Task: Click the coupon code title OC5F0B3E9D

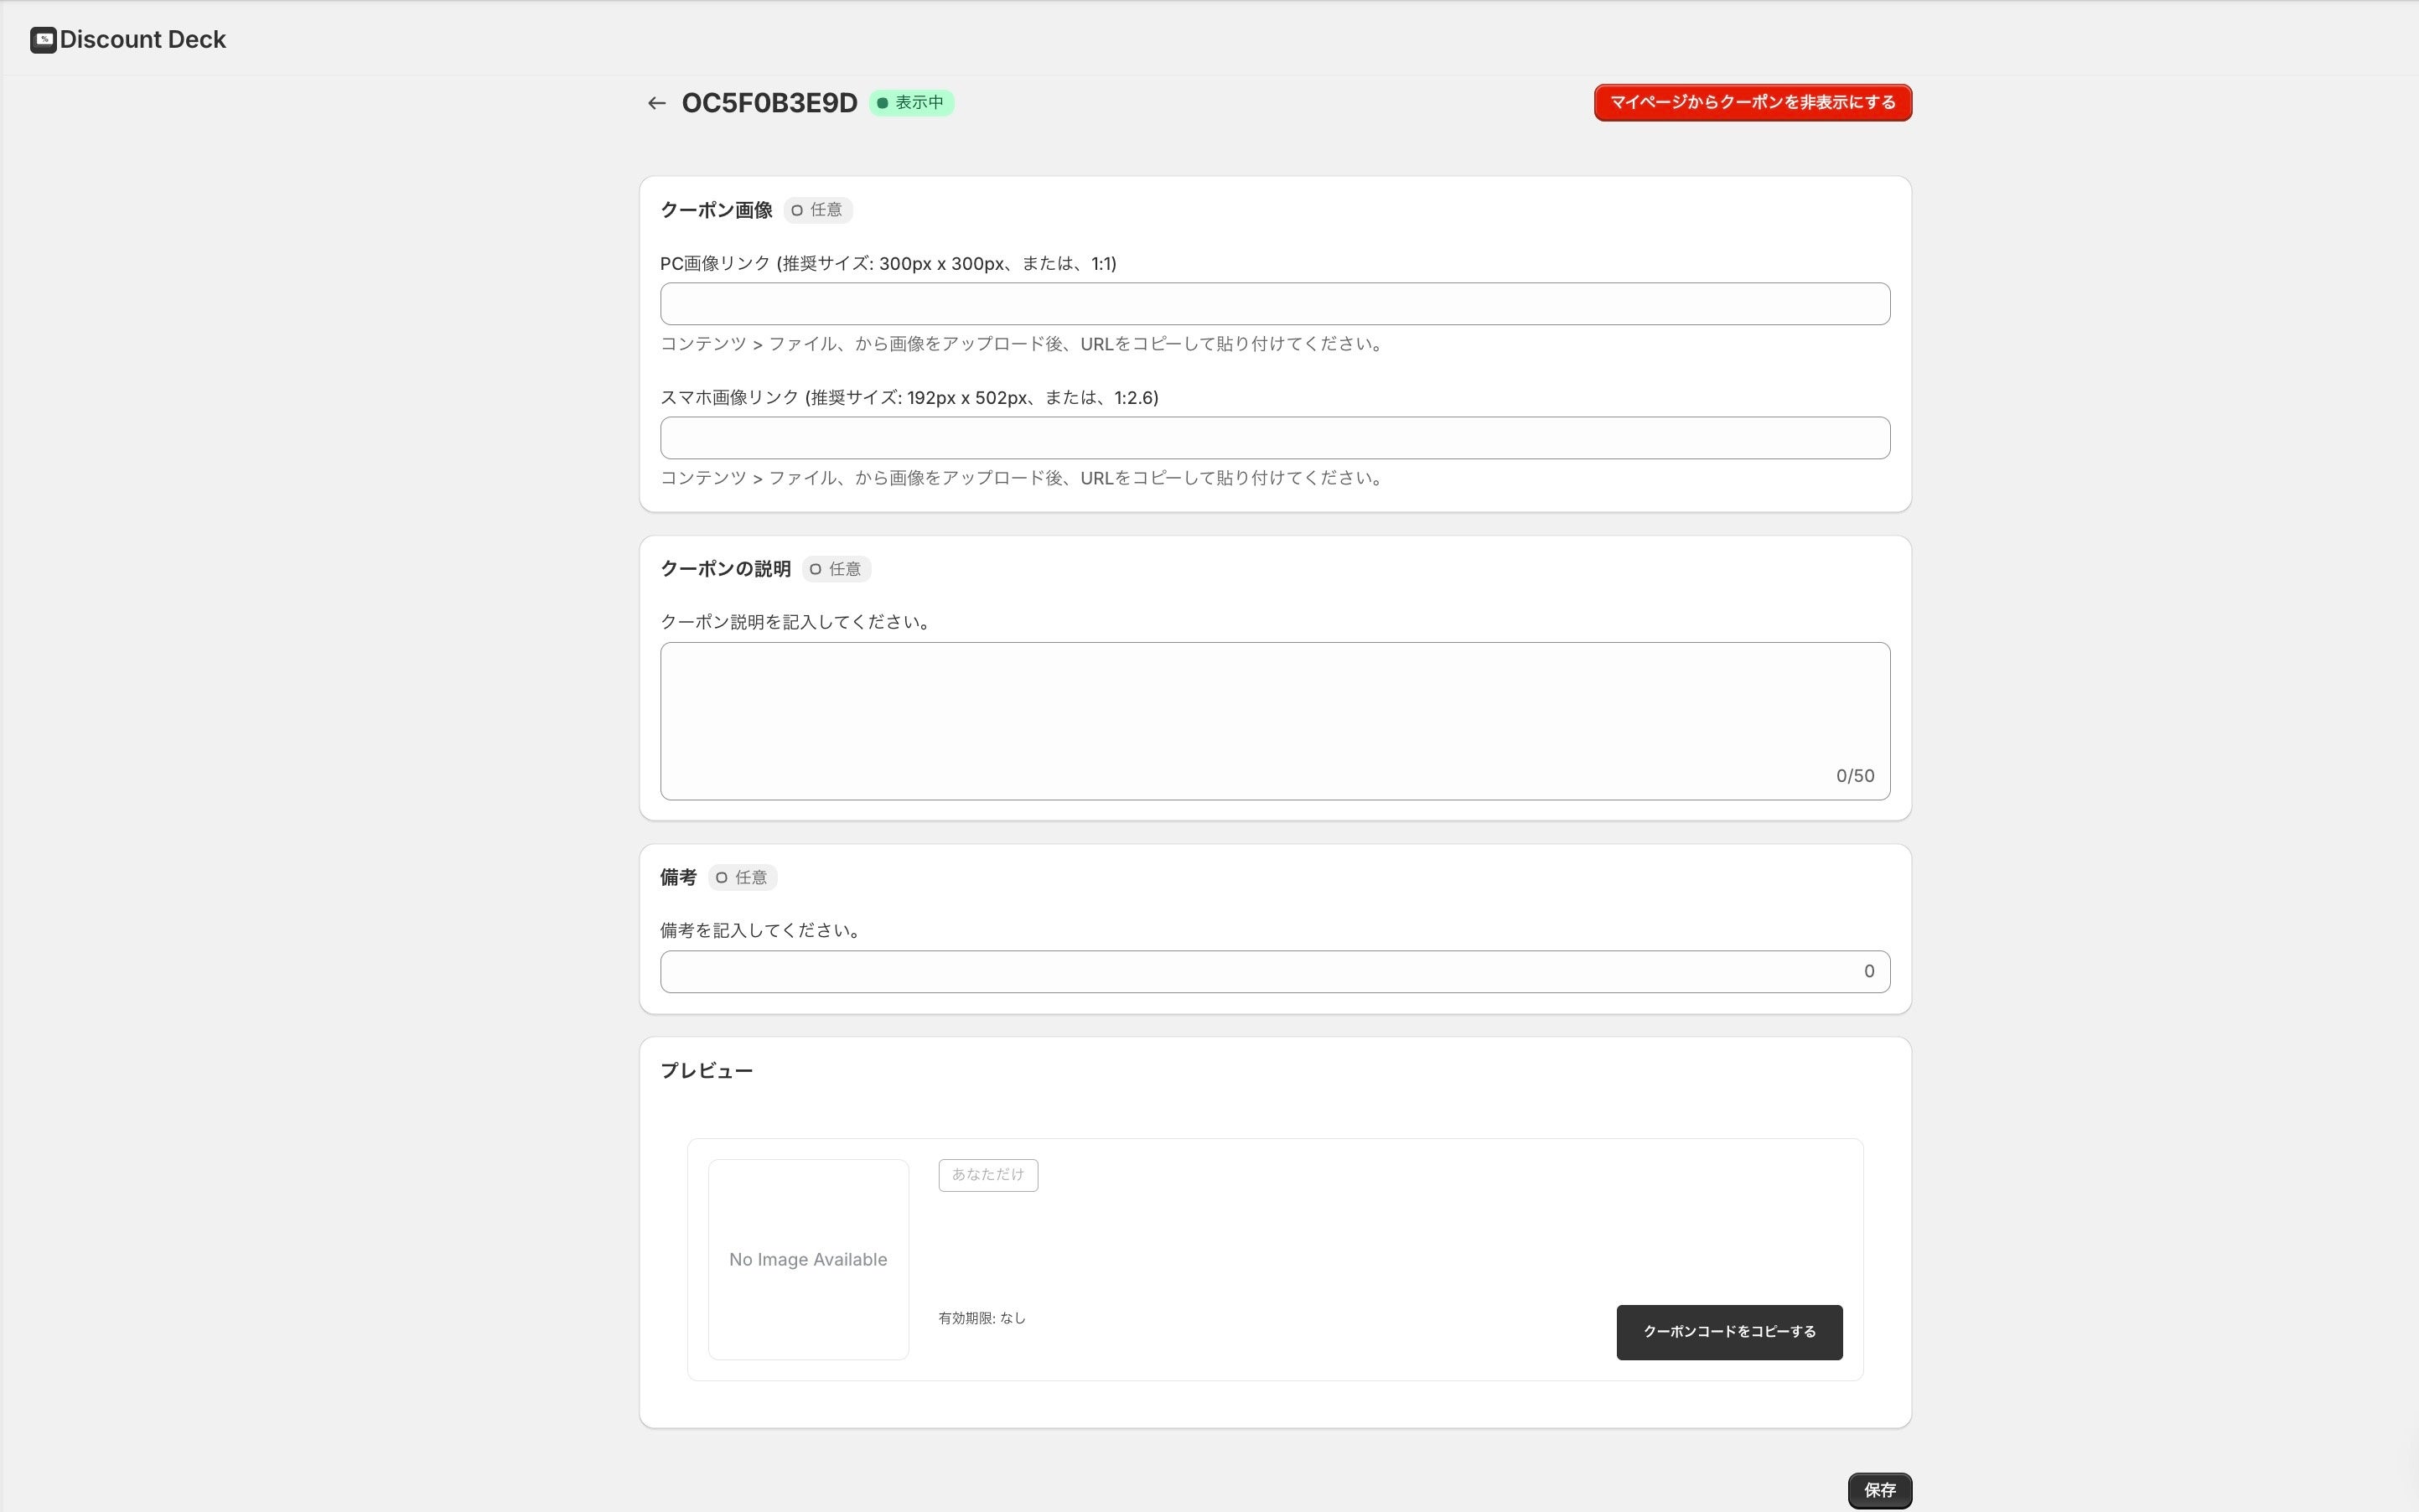Action: pyautogui.click(x=769, y=103)
